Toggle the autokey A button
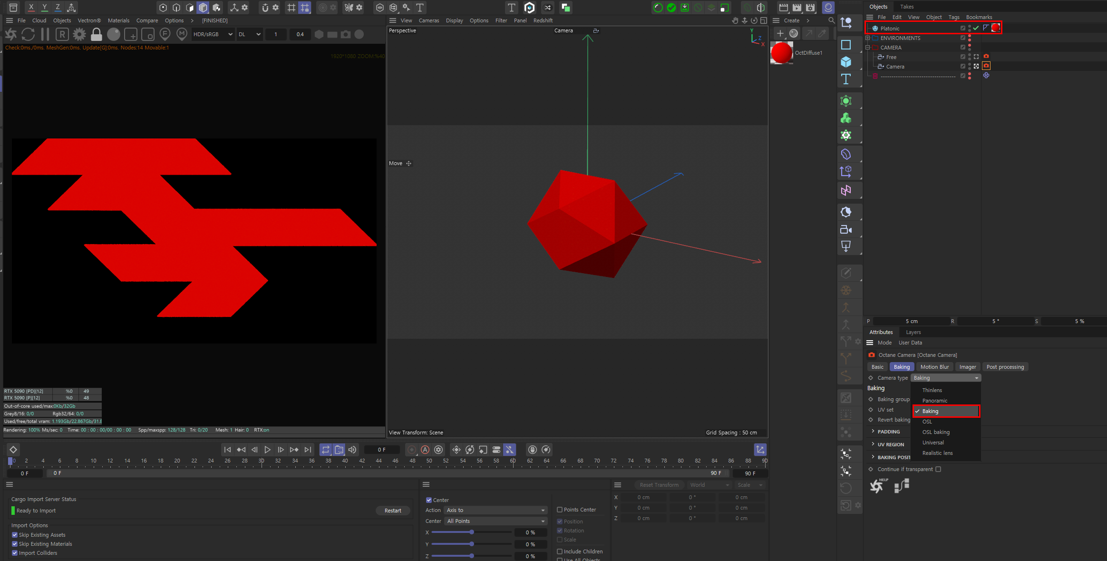 click(425, 450)
